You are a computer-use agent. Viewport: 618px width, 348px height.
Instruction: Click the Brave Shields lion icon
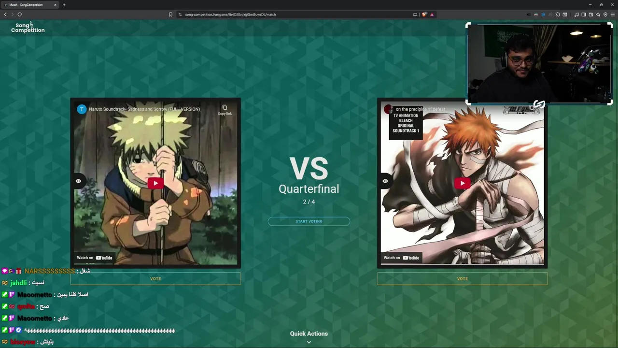coord(424,14)
